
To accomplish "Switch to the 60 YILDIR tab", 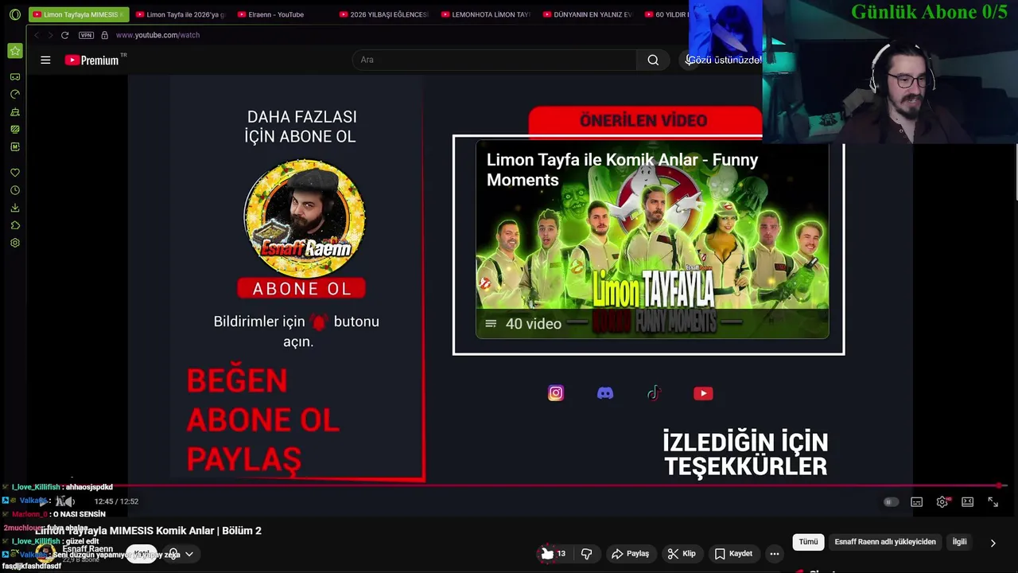I will point(665,14).
